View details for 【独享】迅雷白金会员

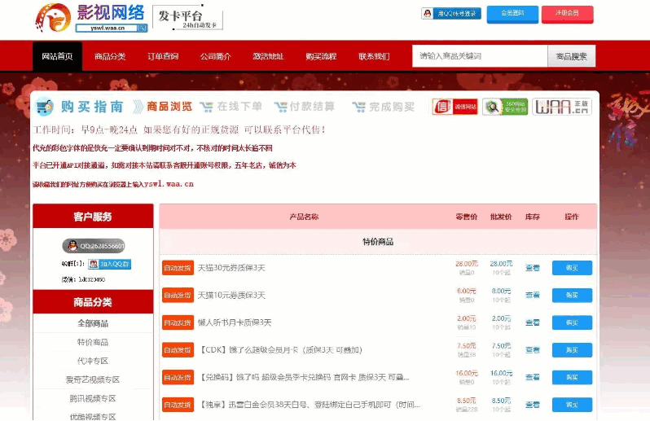pos(532,405)
